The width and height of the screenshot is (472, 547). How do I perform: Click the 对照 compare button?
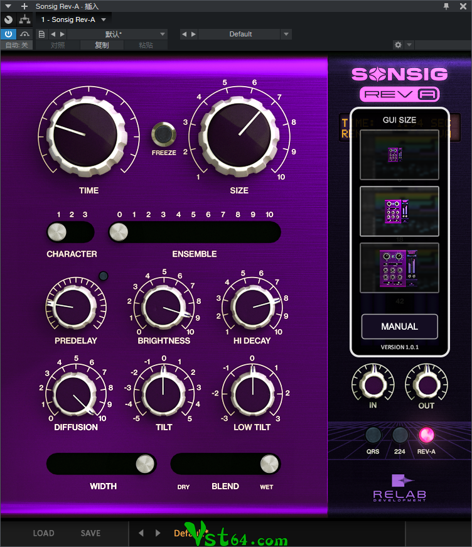click(58, 45)
